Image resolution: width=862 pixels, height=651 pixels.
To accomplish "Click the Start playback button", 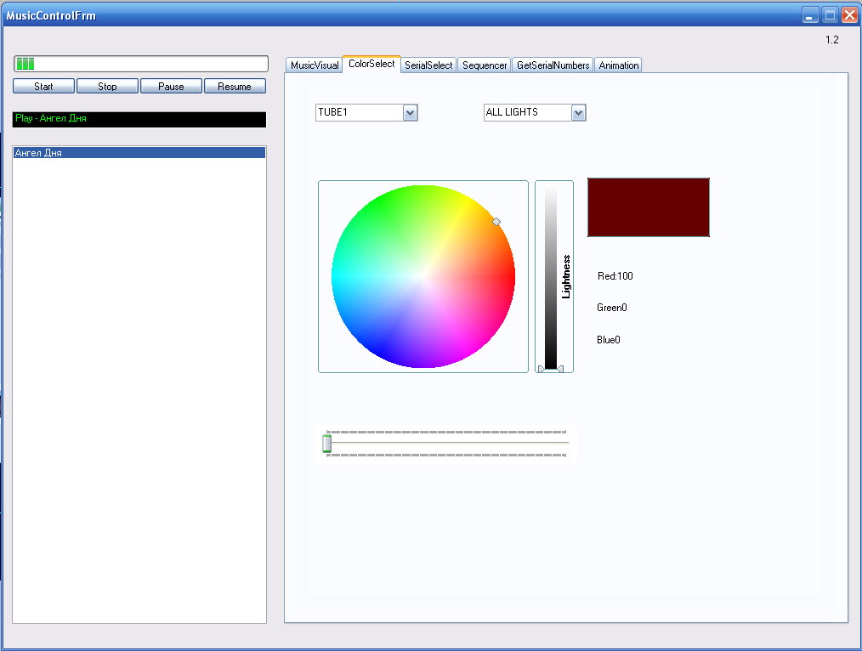I will (43, 86).
